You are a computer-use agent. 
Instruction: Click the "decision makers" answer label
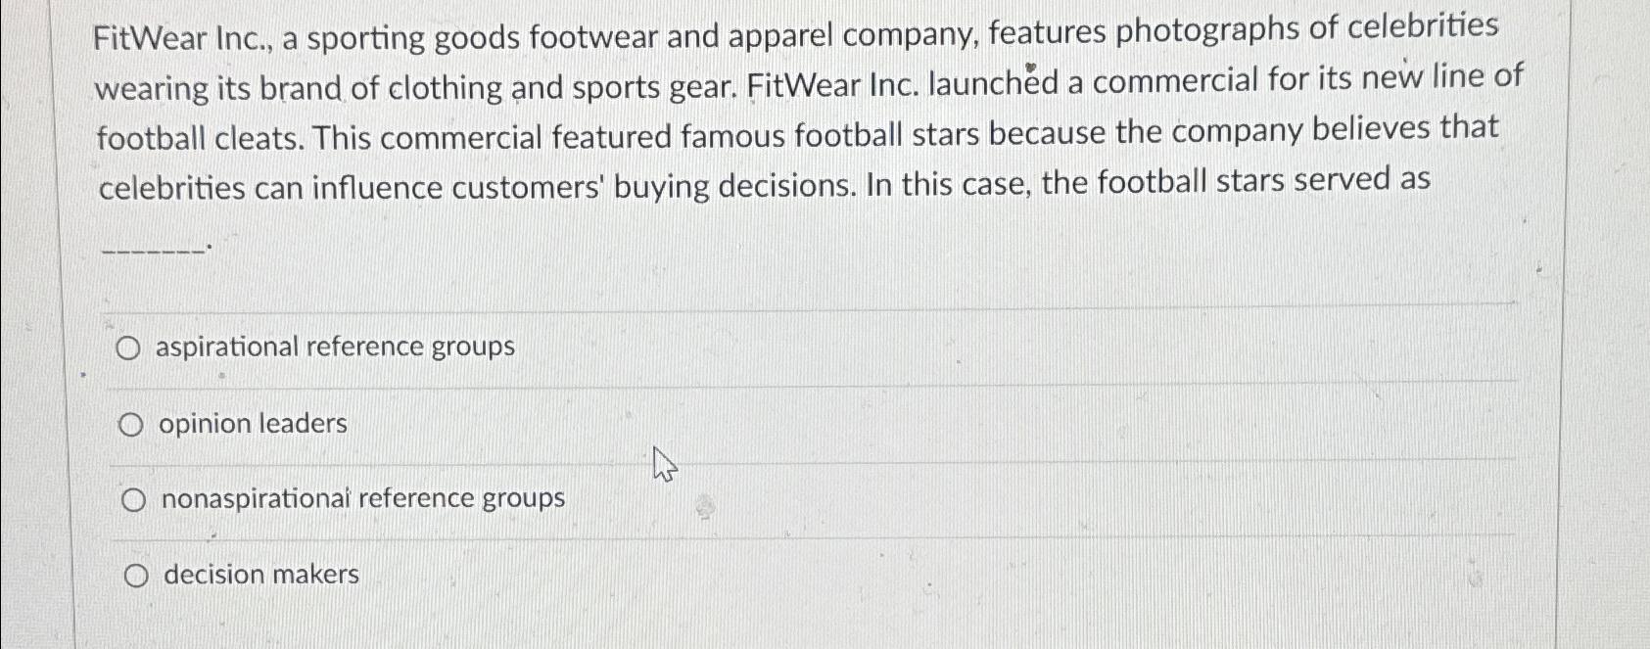coord(261,574)
